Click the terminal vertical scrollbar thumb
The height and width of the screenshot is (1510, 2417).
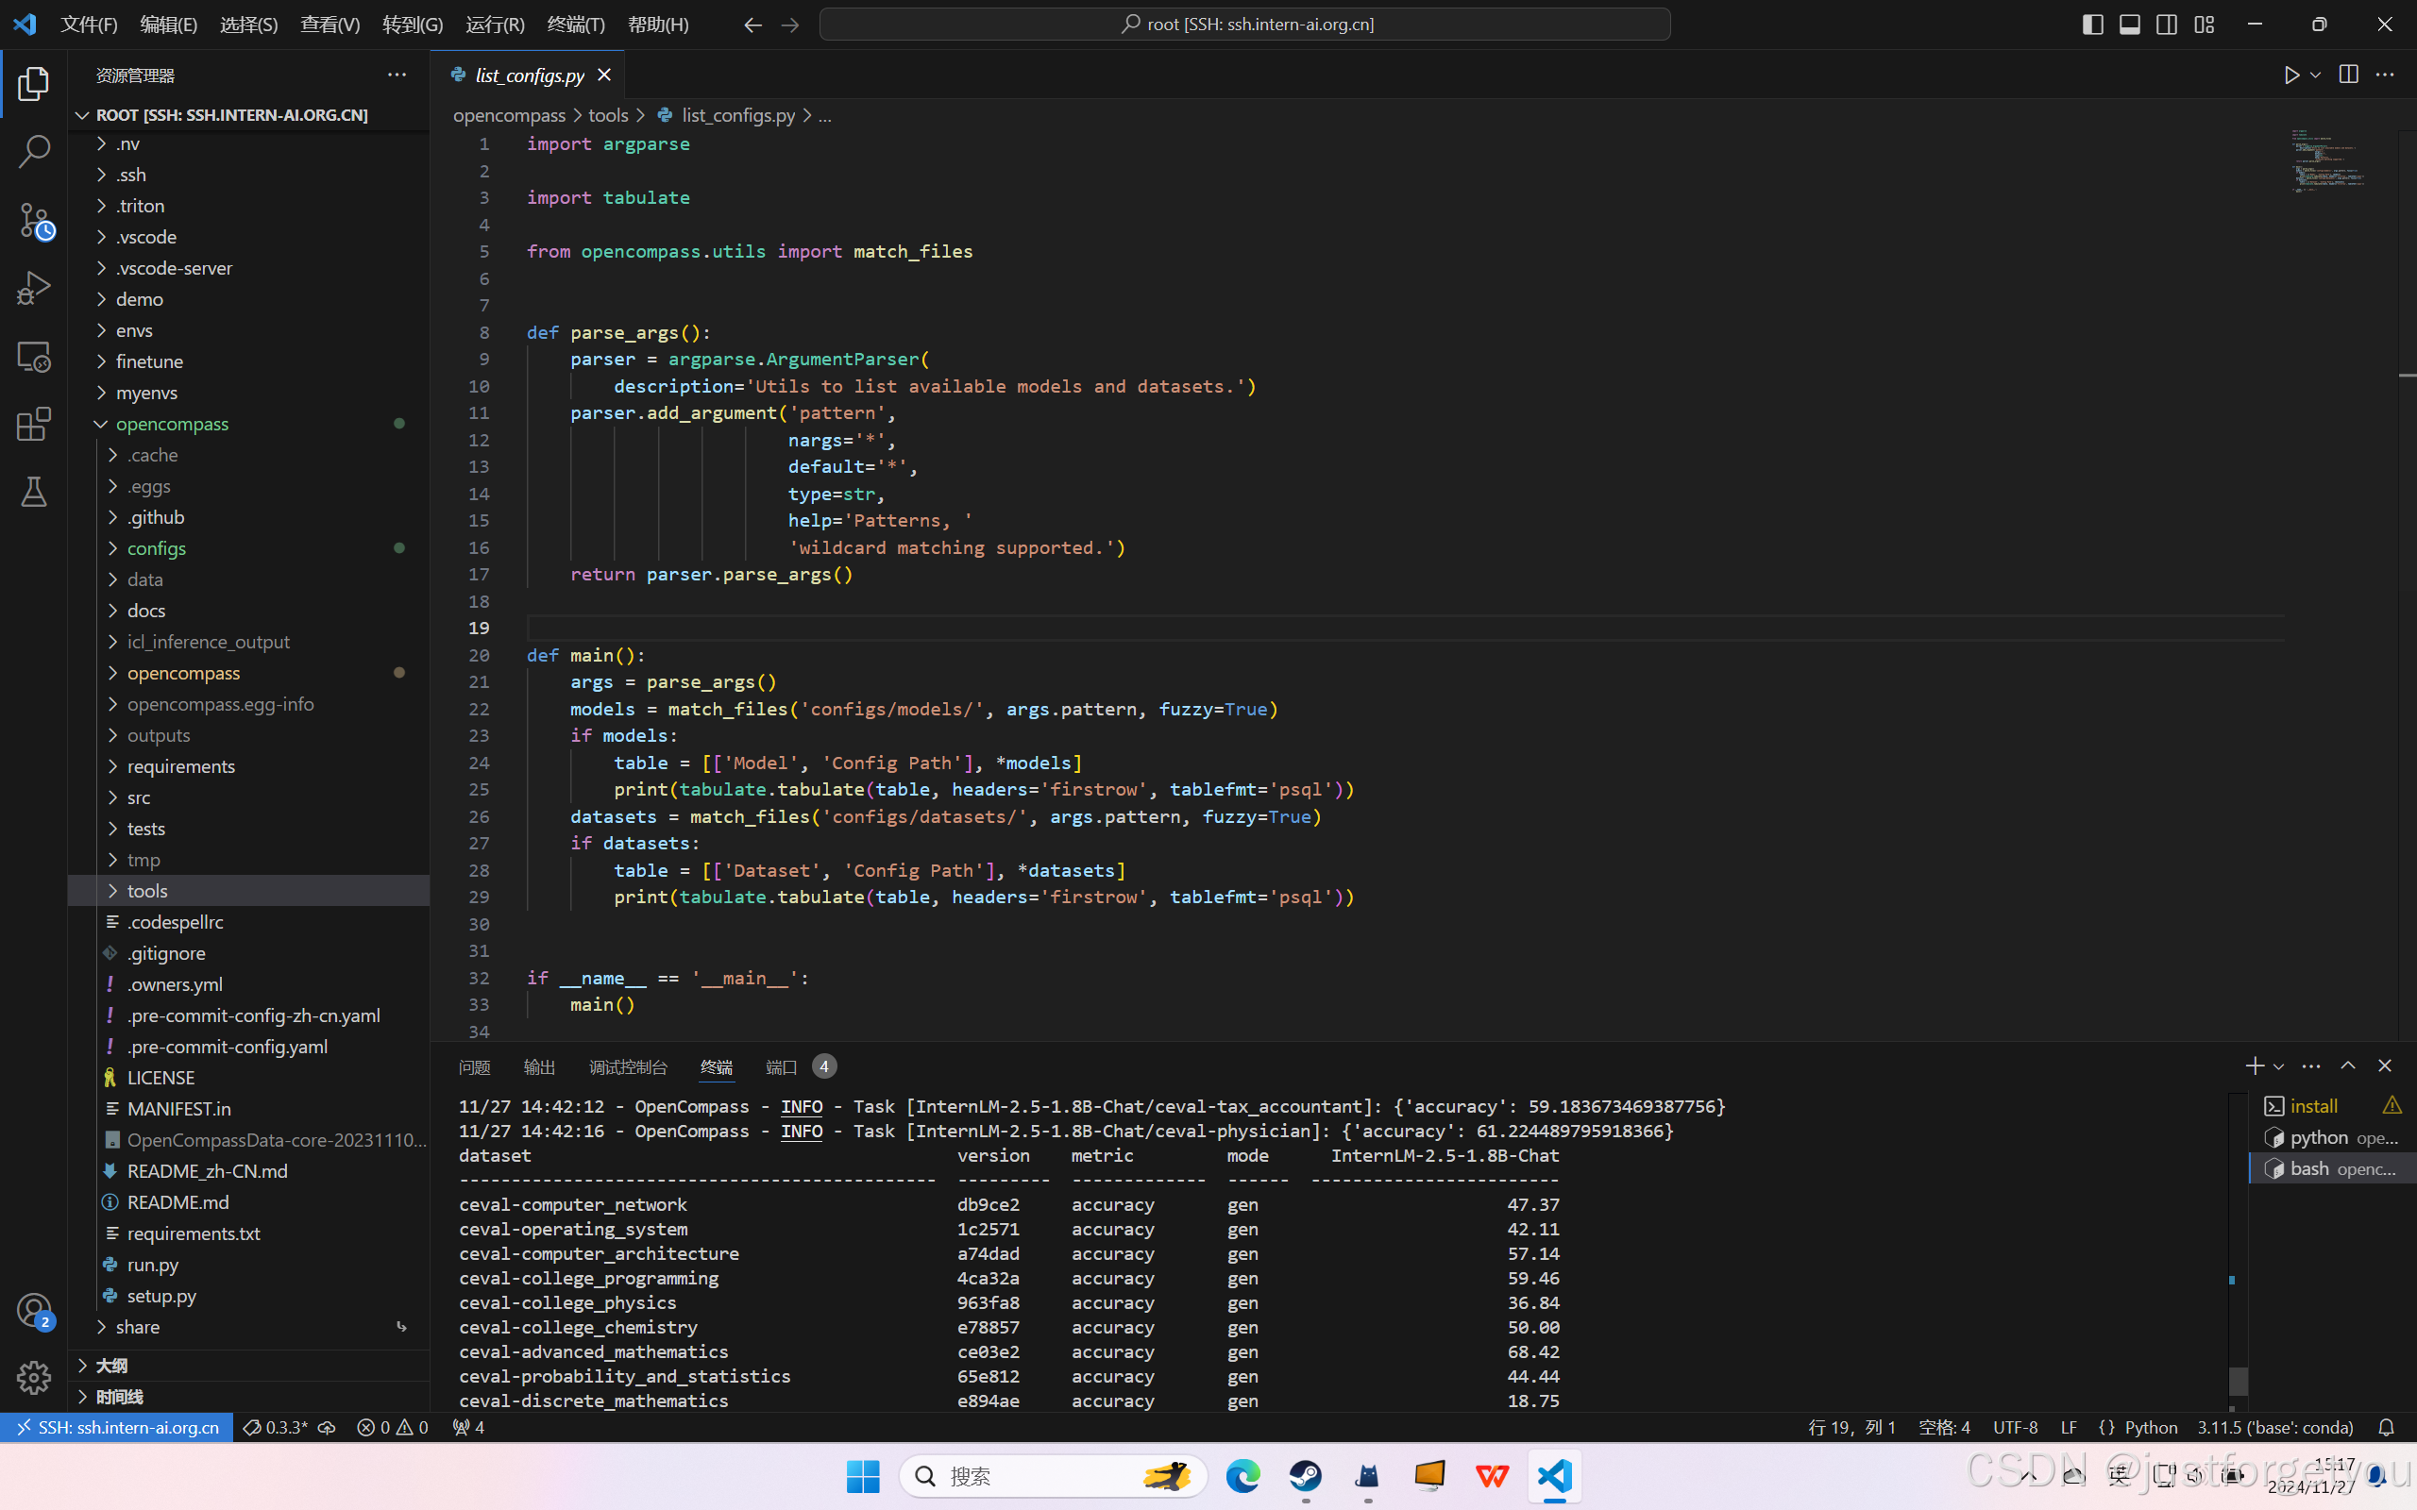pyautogui.click(x=2239, y=1381)
